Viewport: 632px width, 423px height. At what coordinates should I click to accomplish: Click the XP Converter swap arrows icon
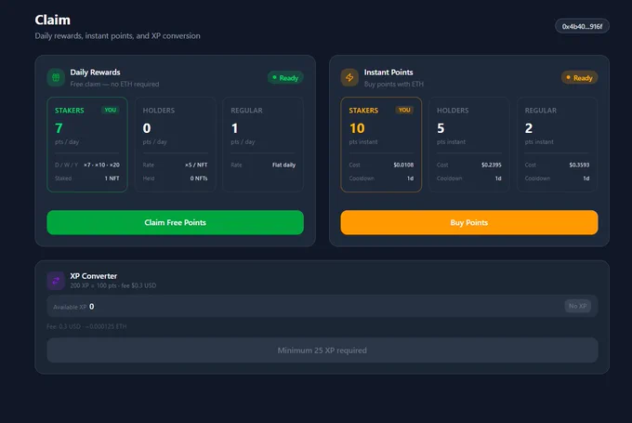pos(56,281)
